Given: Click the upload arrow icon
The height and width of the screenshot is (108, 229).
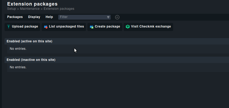Looking at the screenshot, I should click(9, 27).
